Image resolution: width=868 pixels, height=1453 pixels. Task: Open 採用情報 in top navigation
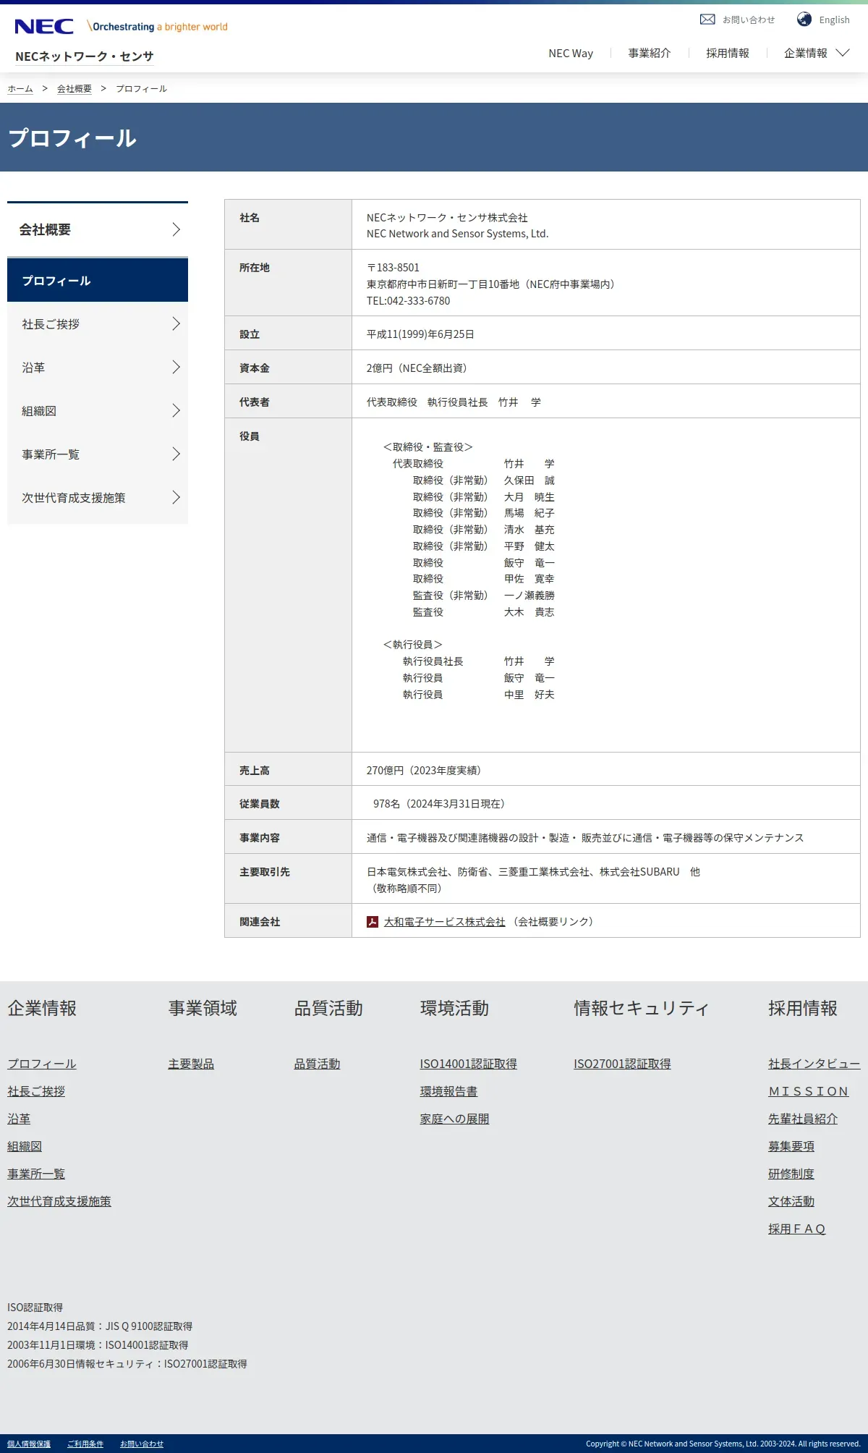pyautogui.click(x=728, y=53)
